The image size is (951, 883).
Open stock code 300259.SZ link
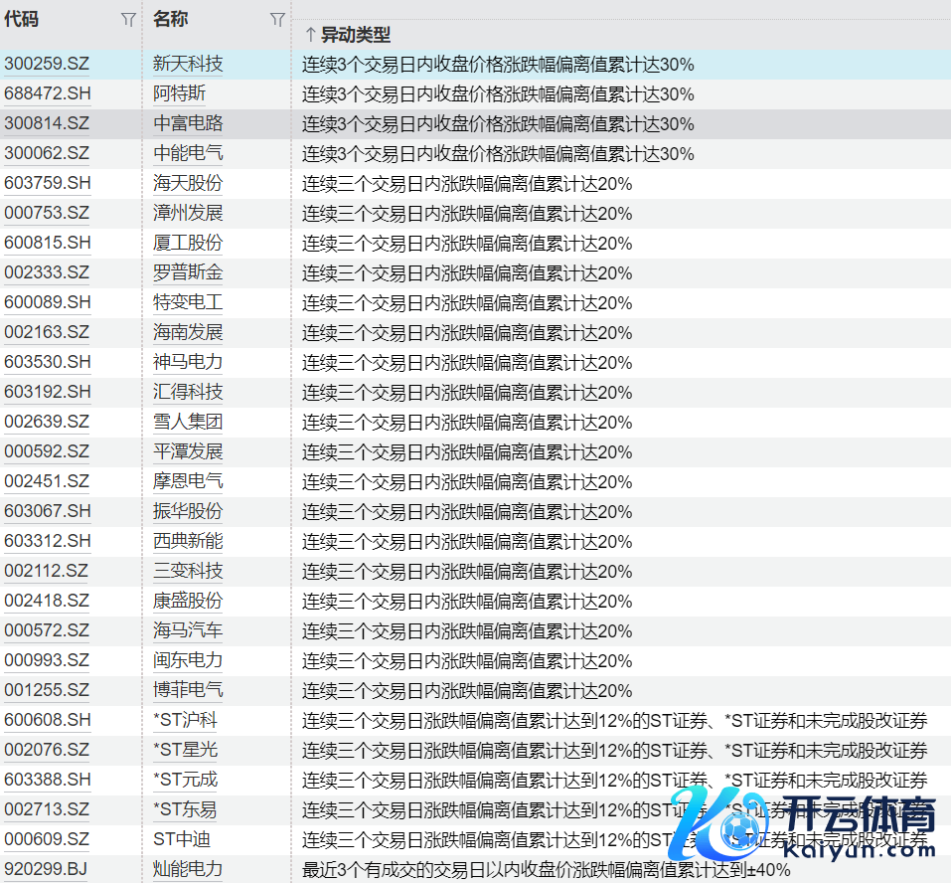(x=47, y=64)
